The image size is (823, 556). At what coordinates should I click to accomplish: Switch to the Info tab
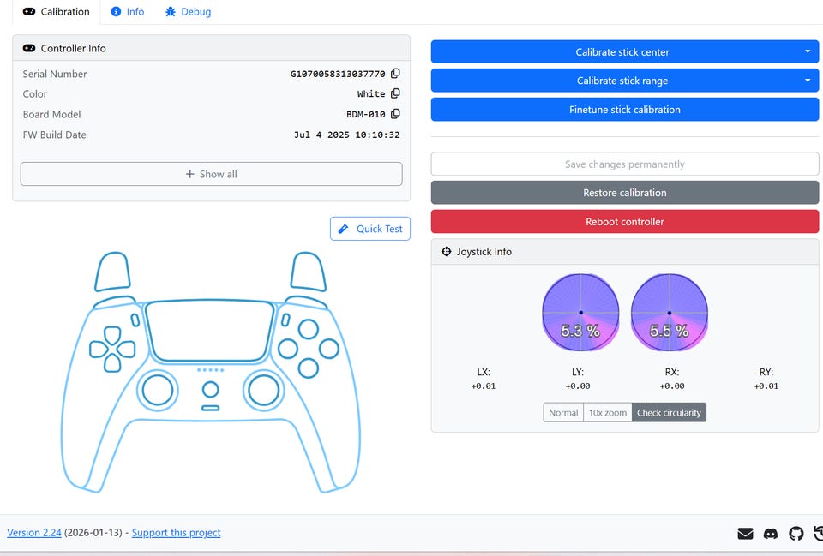[x=128, y=11]
